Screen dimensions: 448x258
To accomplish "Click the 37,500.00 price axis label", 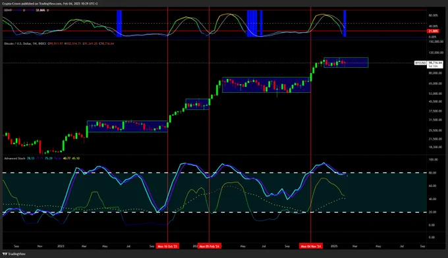I will pyautogui.click(x=435, y=111).
